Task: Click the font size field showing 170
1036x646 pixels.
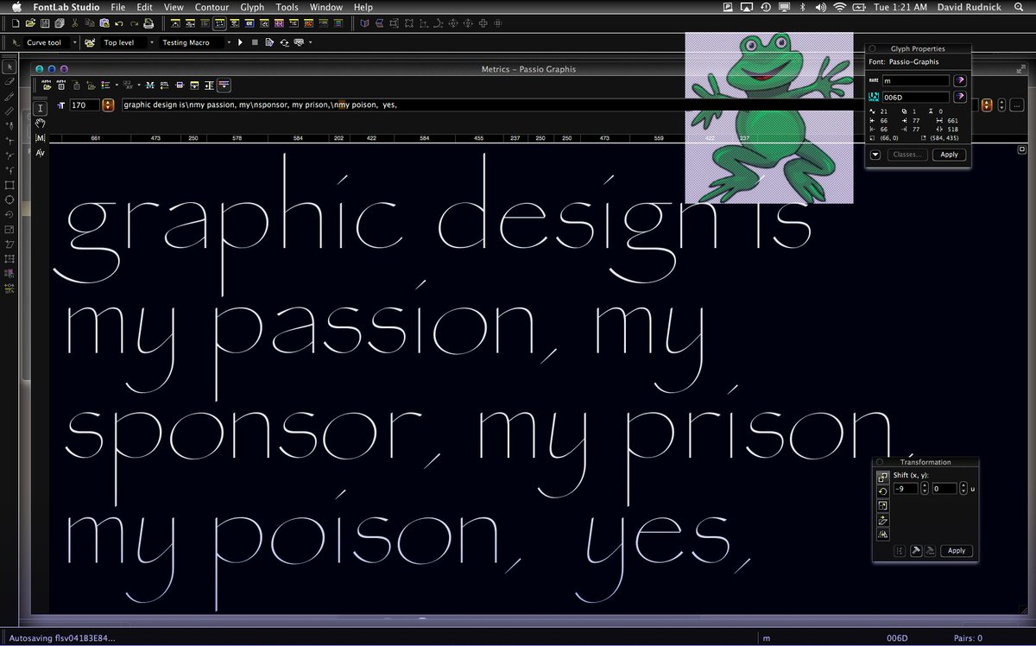Action: tap(84, 105)
